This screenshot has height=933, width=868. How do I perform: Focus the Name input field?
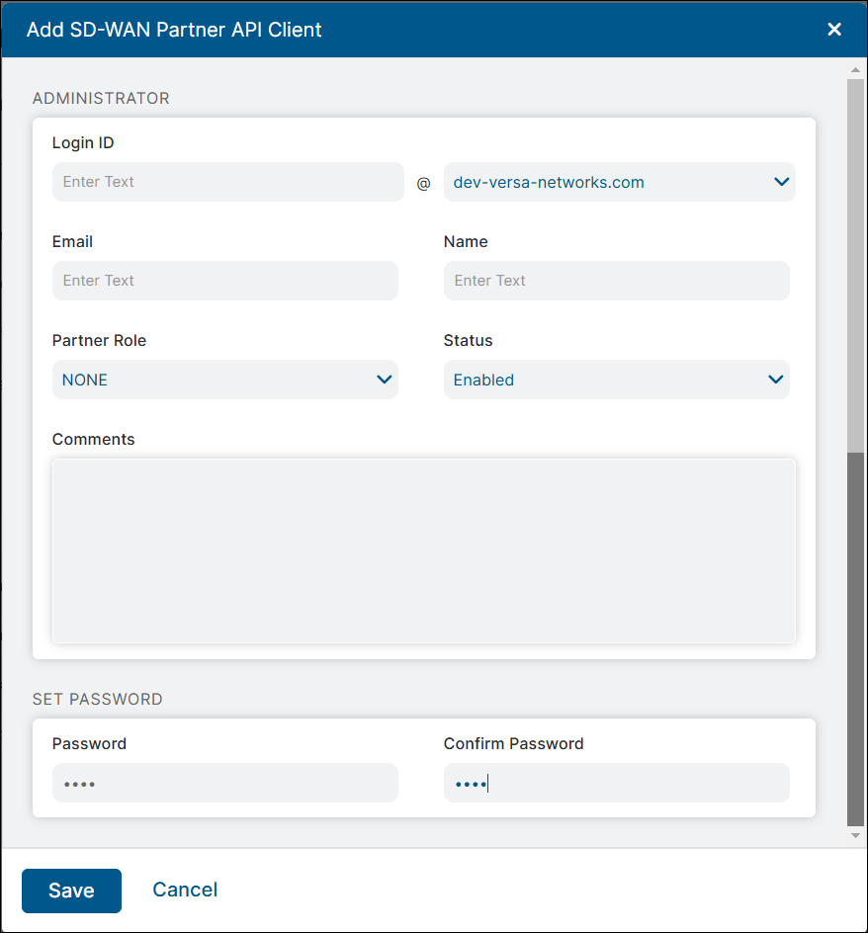(616, 281)
